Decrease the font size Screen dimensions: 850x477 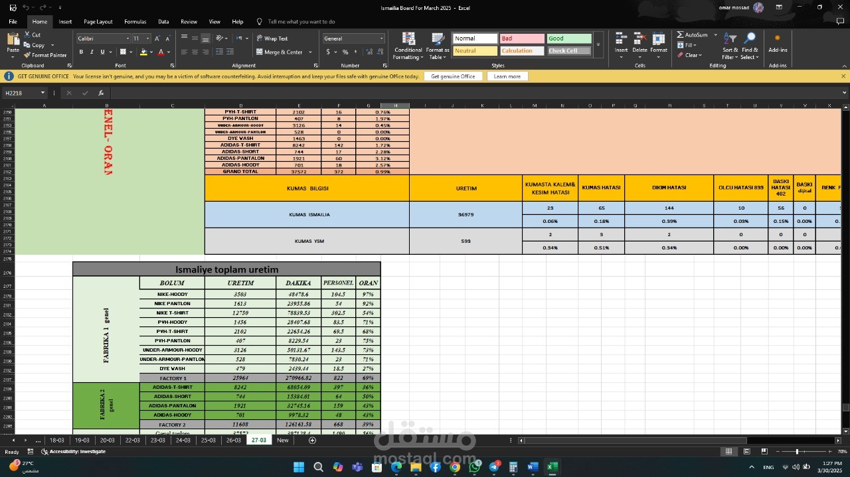click(167, 38)
